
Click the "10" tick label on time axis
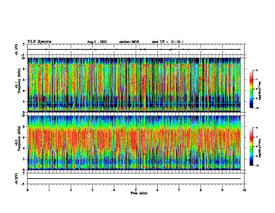tap(244, 190)
